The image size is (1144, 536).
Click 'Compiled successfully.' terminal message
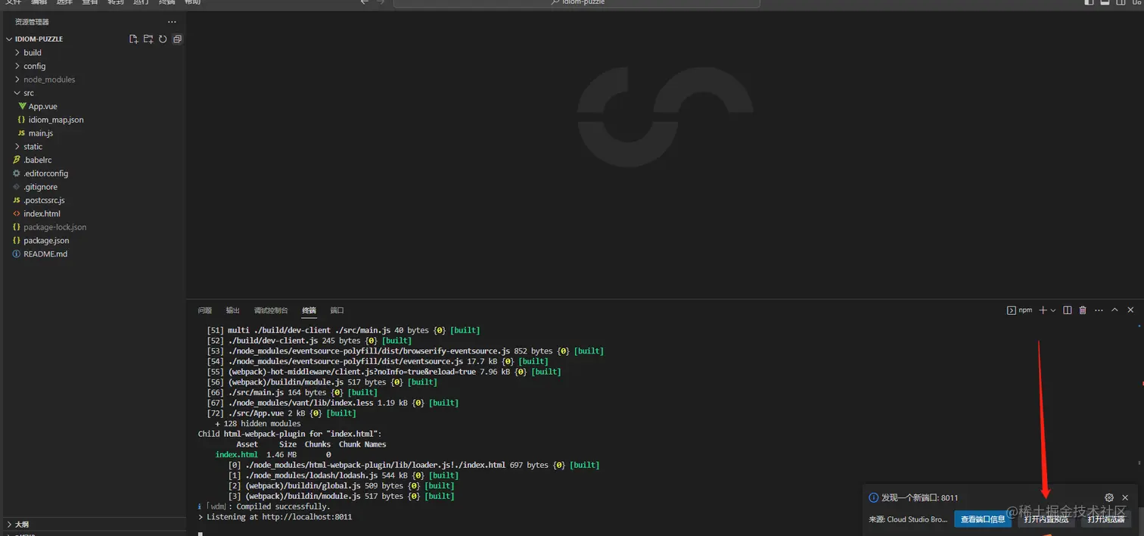pos(281,506)
